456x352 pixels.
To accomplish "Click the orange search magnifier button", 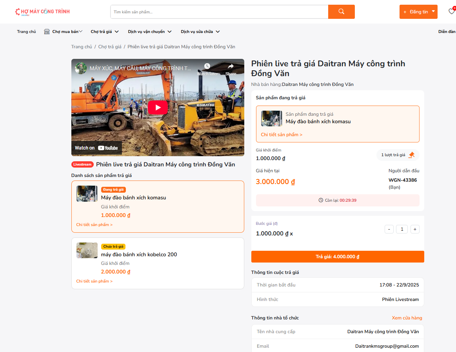I will (x=341, y=12).
